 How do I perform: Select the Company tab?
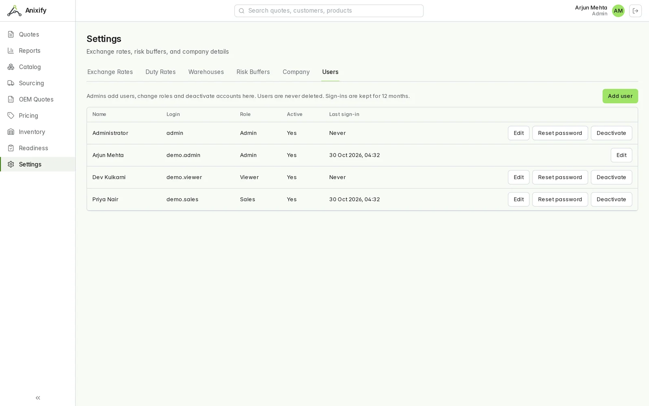pos(296,72)
